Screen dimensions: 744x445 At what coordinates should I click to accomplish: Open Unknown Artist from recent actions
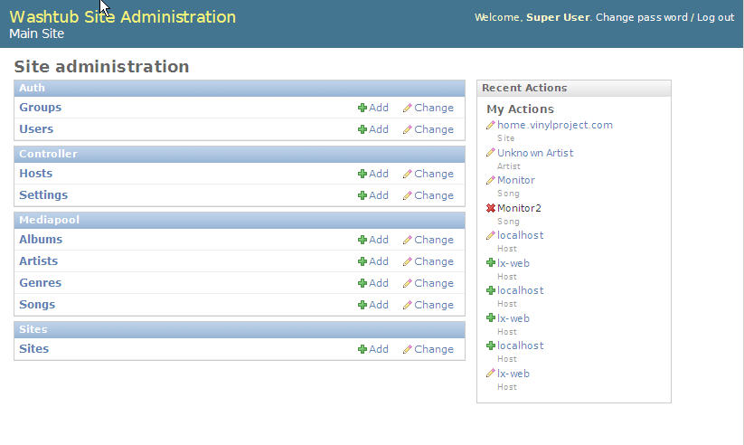tap(535, 153)
